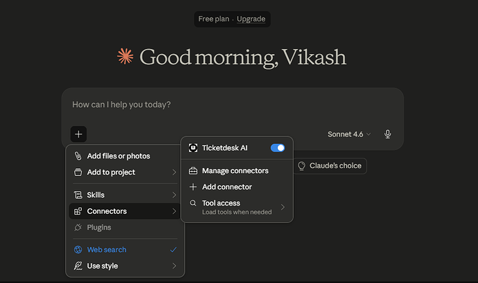The width and height of the screenshot is (478, 283).
Task: Click the Tool access magnifier icon
Action: (193, 203)
